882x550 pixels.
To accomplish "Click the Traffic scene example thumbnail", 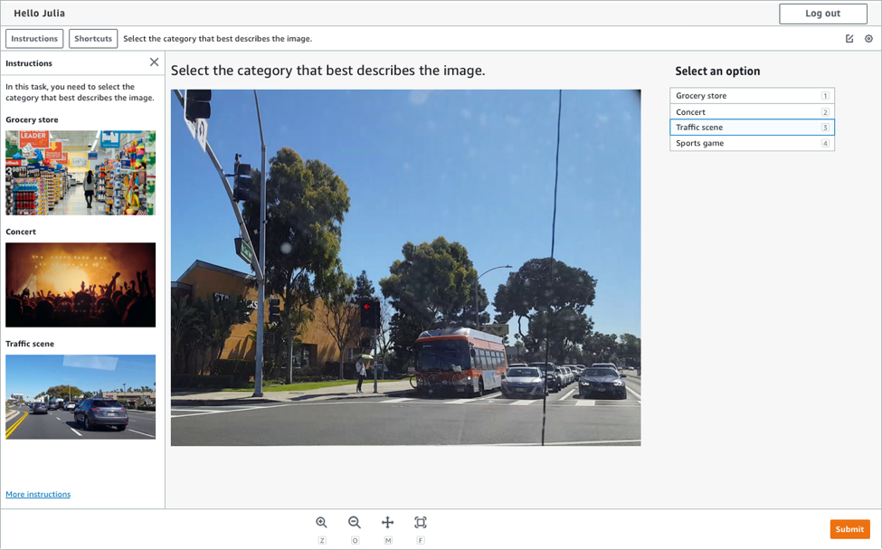I will tap(81, 396).
